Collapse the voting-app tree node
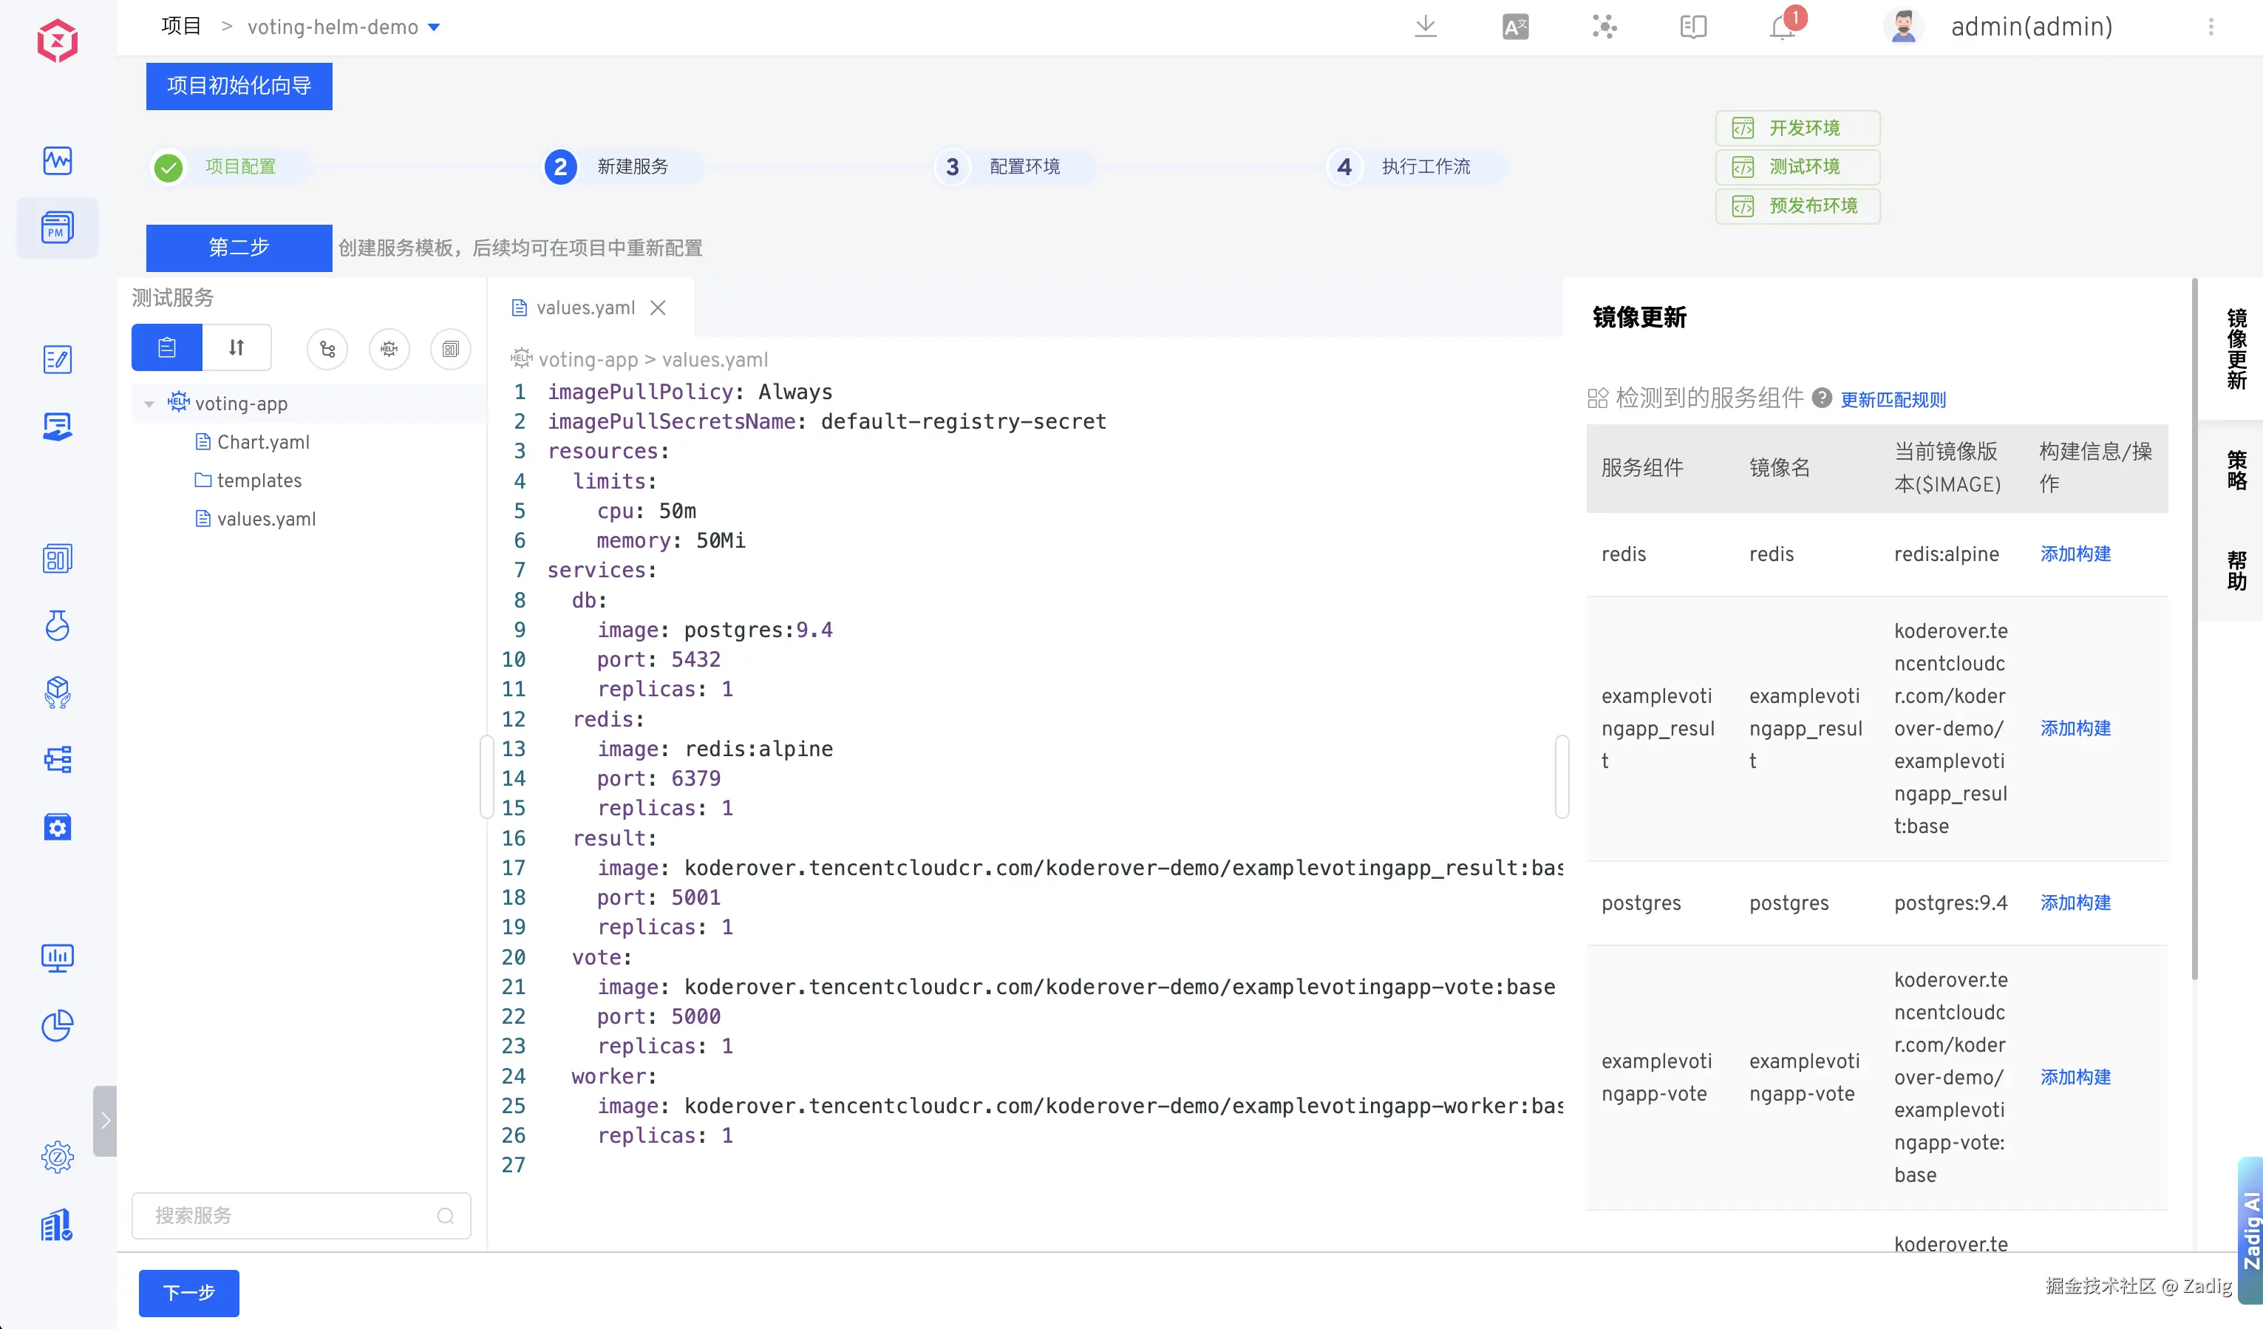The height and width of the screenshot is (1329, 2263). pyautogui.click(x=149, y=404)
